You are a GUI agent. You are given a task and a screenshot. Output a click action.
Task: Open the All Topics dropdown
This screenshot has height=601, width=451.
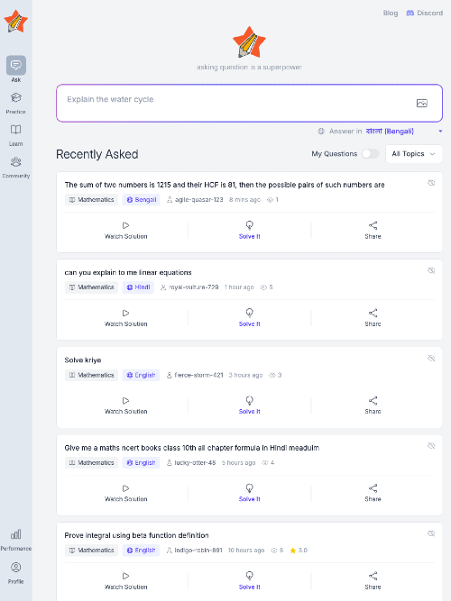coord(414,154)
